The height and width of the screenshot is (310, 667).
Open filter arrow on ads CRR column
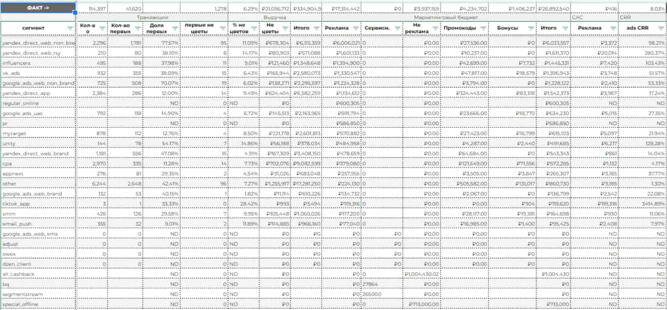661,28
